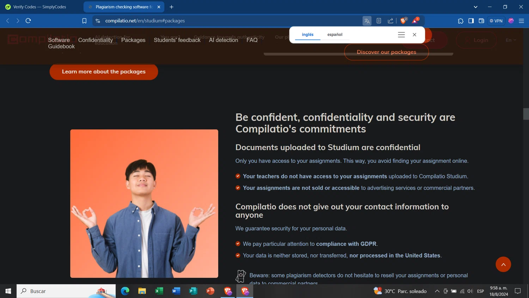Viewport: 529px width, 298px height.
Task: Click the Login button
Action: 476,40
